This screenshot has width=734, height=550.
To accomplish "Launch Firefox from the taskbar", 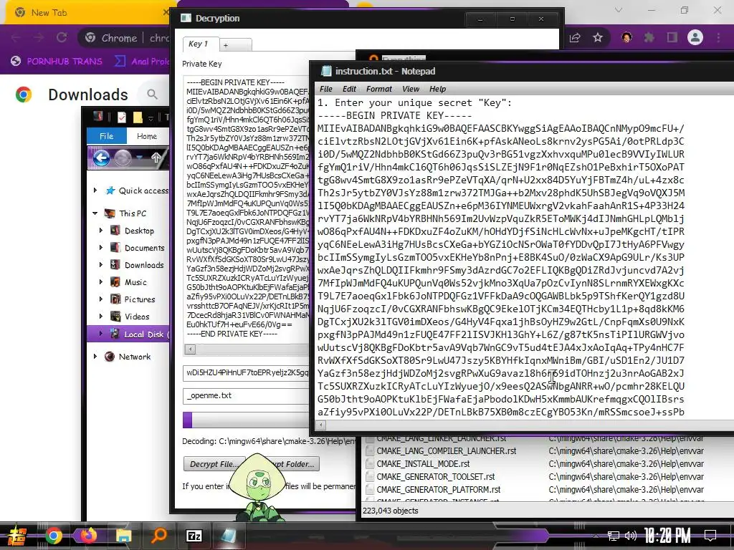I will tap(88, 536).
